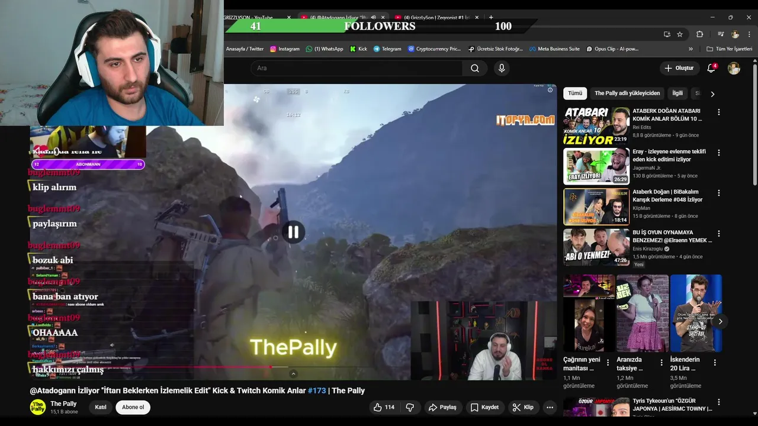Open options for Aranızda taksiye short
The image size is (758, 426).
pyautogui.click(x=661, y=362)
